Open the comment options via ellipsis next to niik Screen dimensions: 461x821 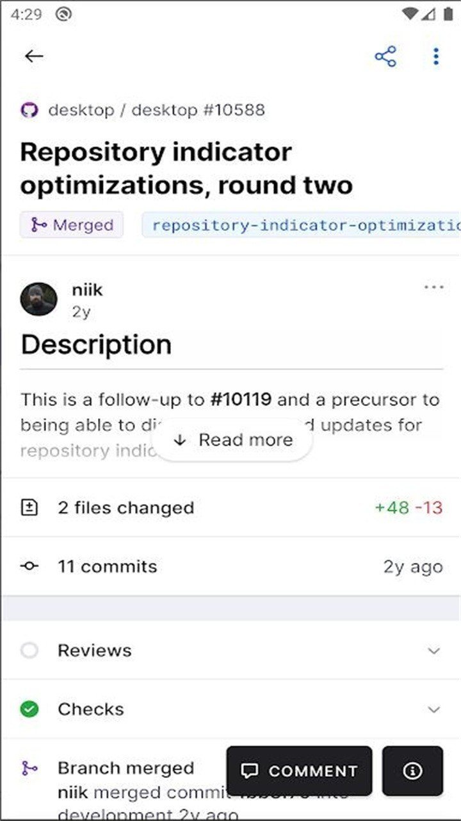[435, 287]
